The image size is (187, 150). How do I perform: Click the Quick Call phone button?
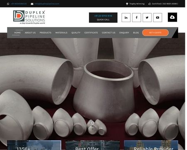[103, 17]
